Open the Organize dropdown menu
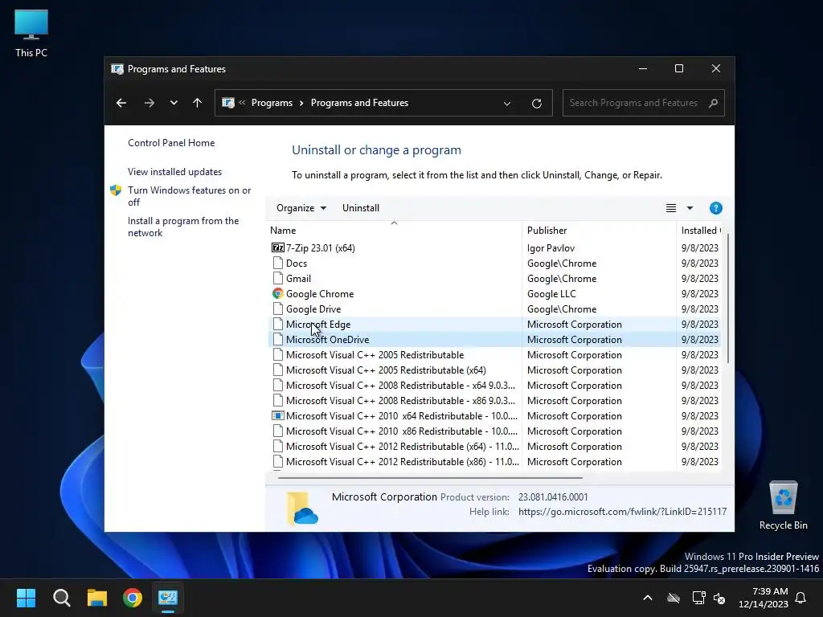The width and height of the screenshot is (823, 617). point(301,208)
